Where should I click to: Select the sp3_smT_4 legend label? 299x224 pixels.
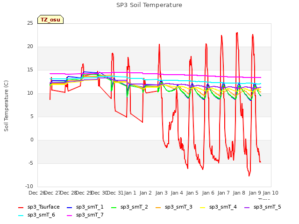(x=223, y=207)
